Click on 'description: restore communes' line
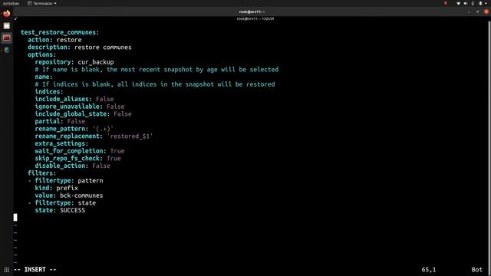 click(80, 48)
